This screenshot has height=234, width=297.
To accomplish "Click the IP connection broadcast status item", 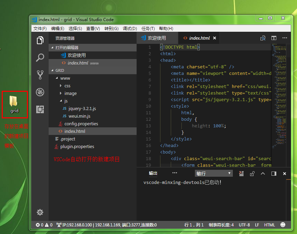I will (107, 225).
